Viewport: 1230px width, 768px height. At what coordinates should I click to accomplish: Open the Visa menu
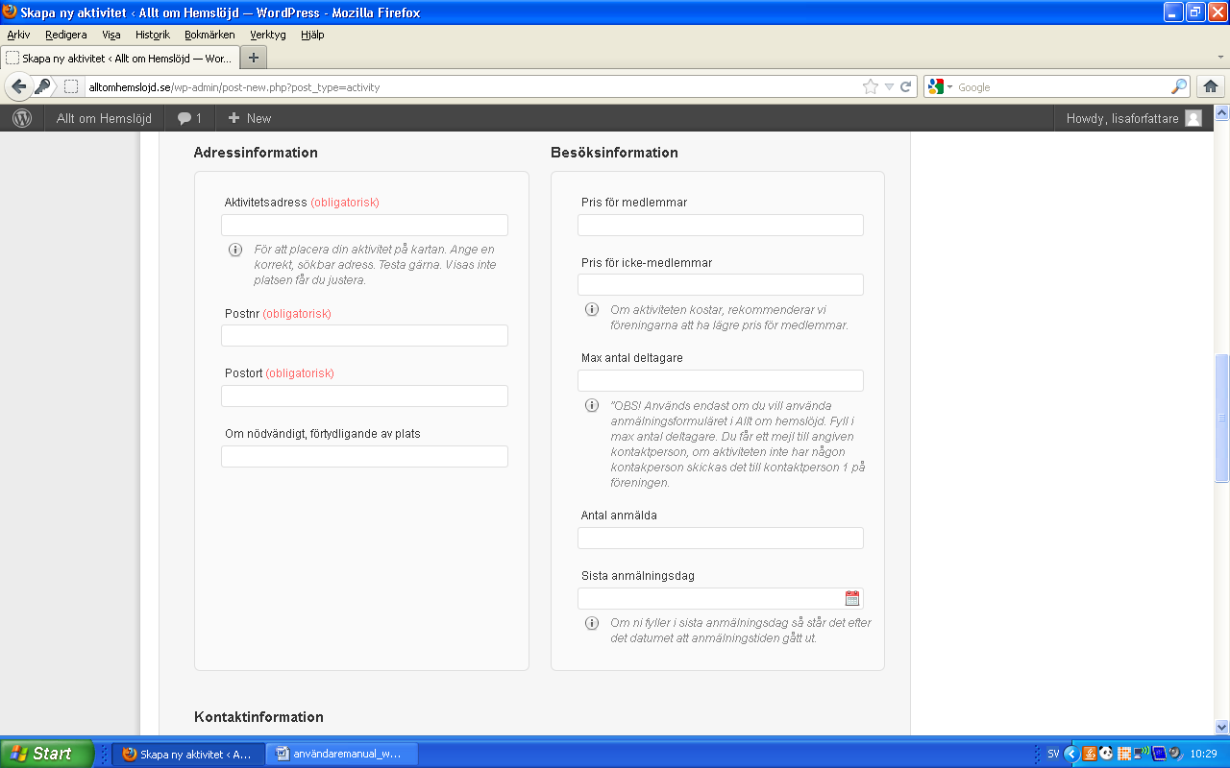[111, 35]
